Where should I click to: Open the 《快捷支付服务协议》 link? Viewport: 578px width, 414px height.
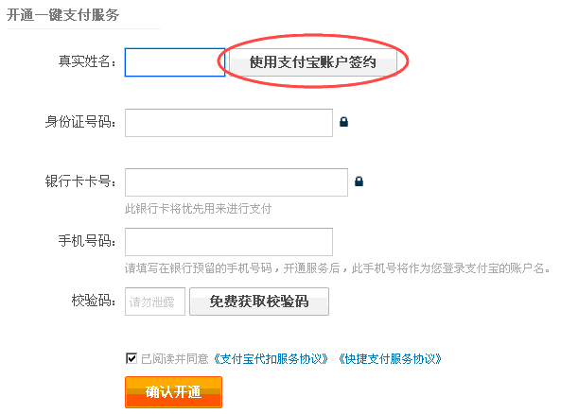pos(388,359)
